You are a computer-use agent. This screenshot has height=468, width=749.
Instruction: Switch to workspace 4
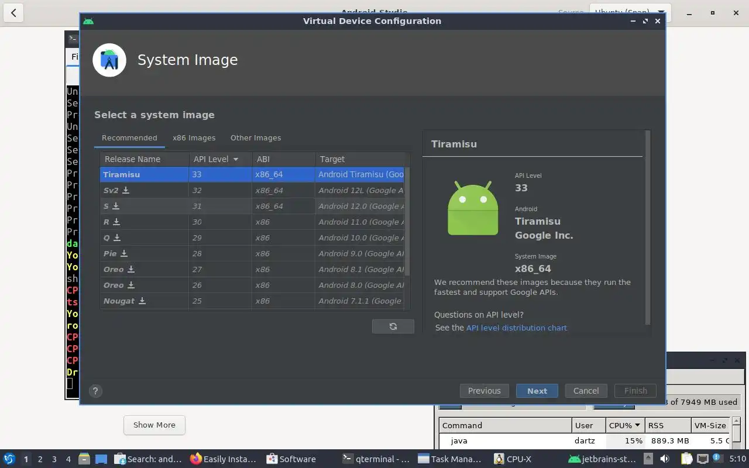[x=68, y=459]
